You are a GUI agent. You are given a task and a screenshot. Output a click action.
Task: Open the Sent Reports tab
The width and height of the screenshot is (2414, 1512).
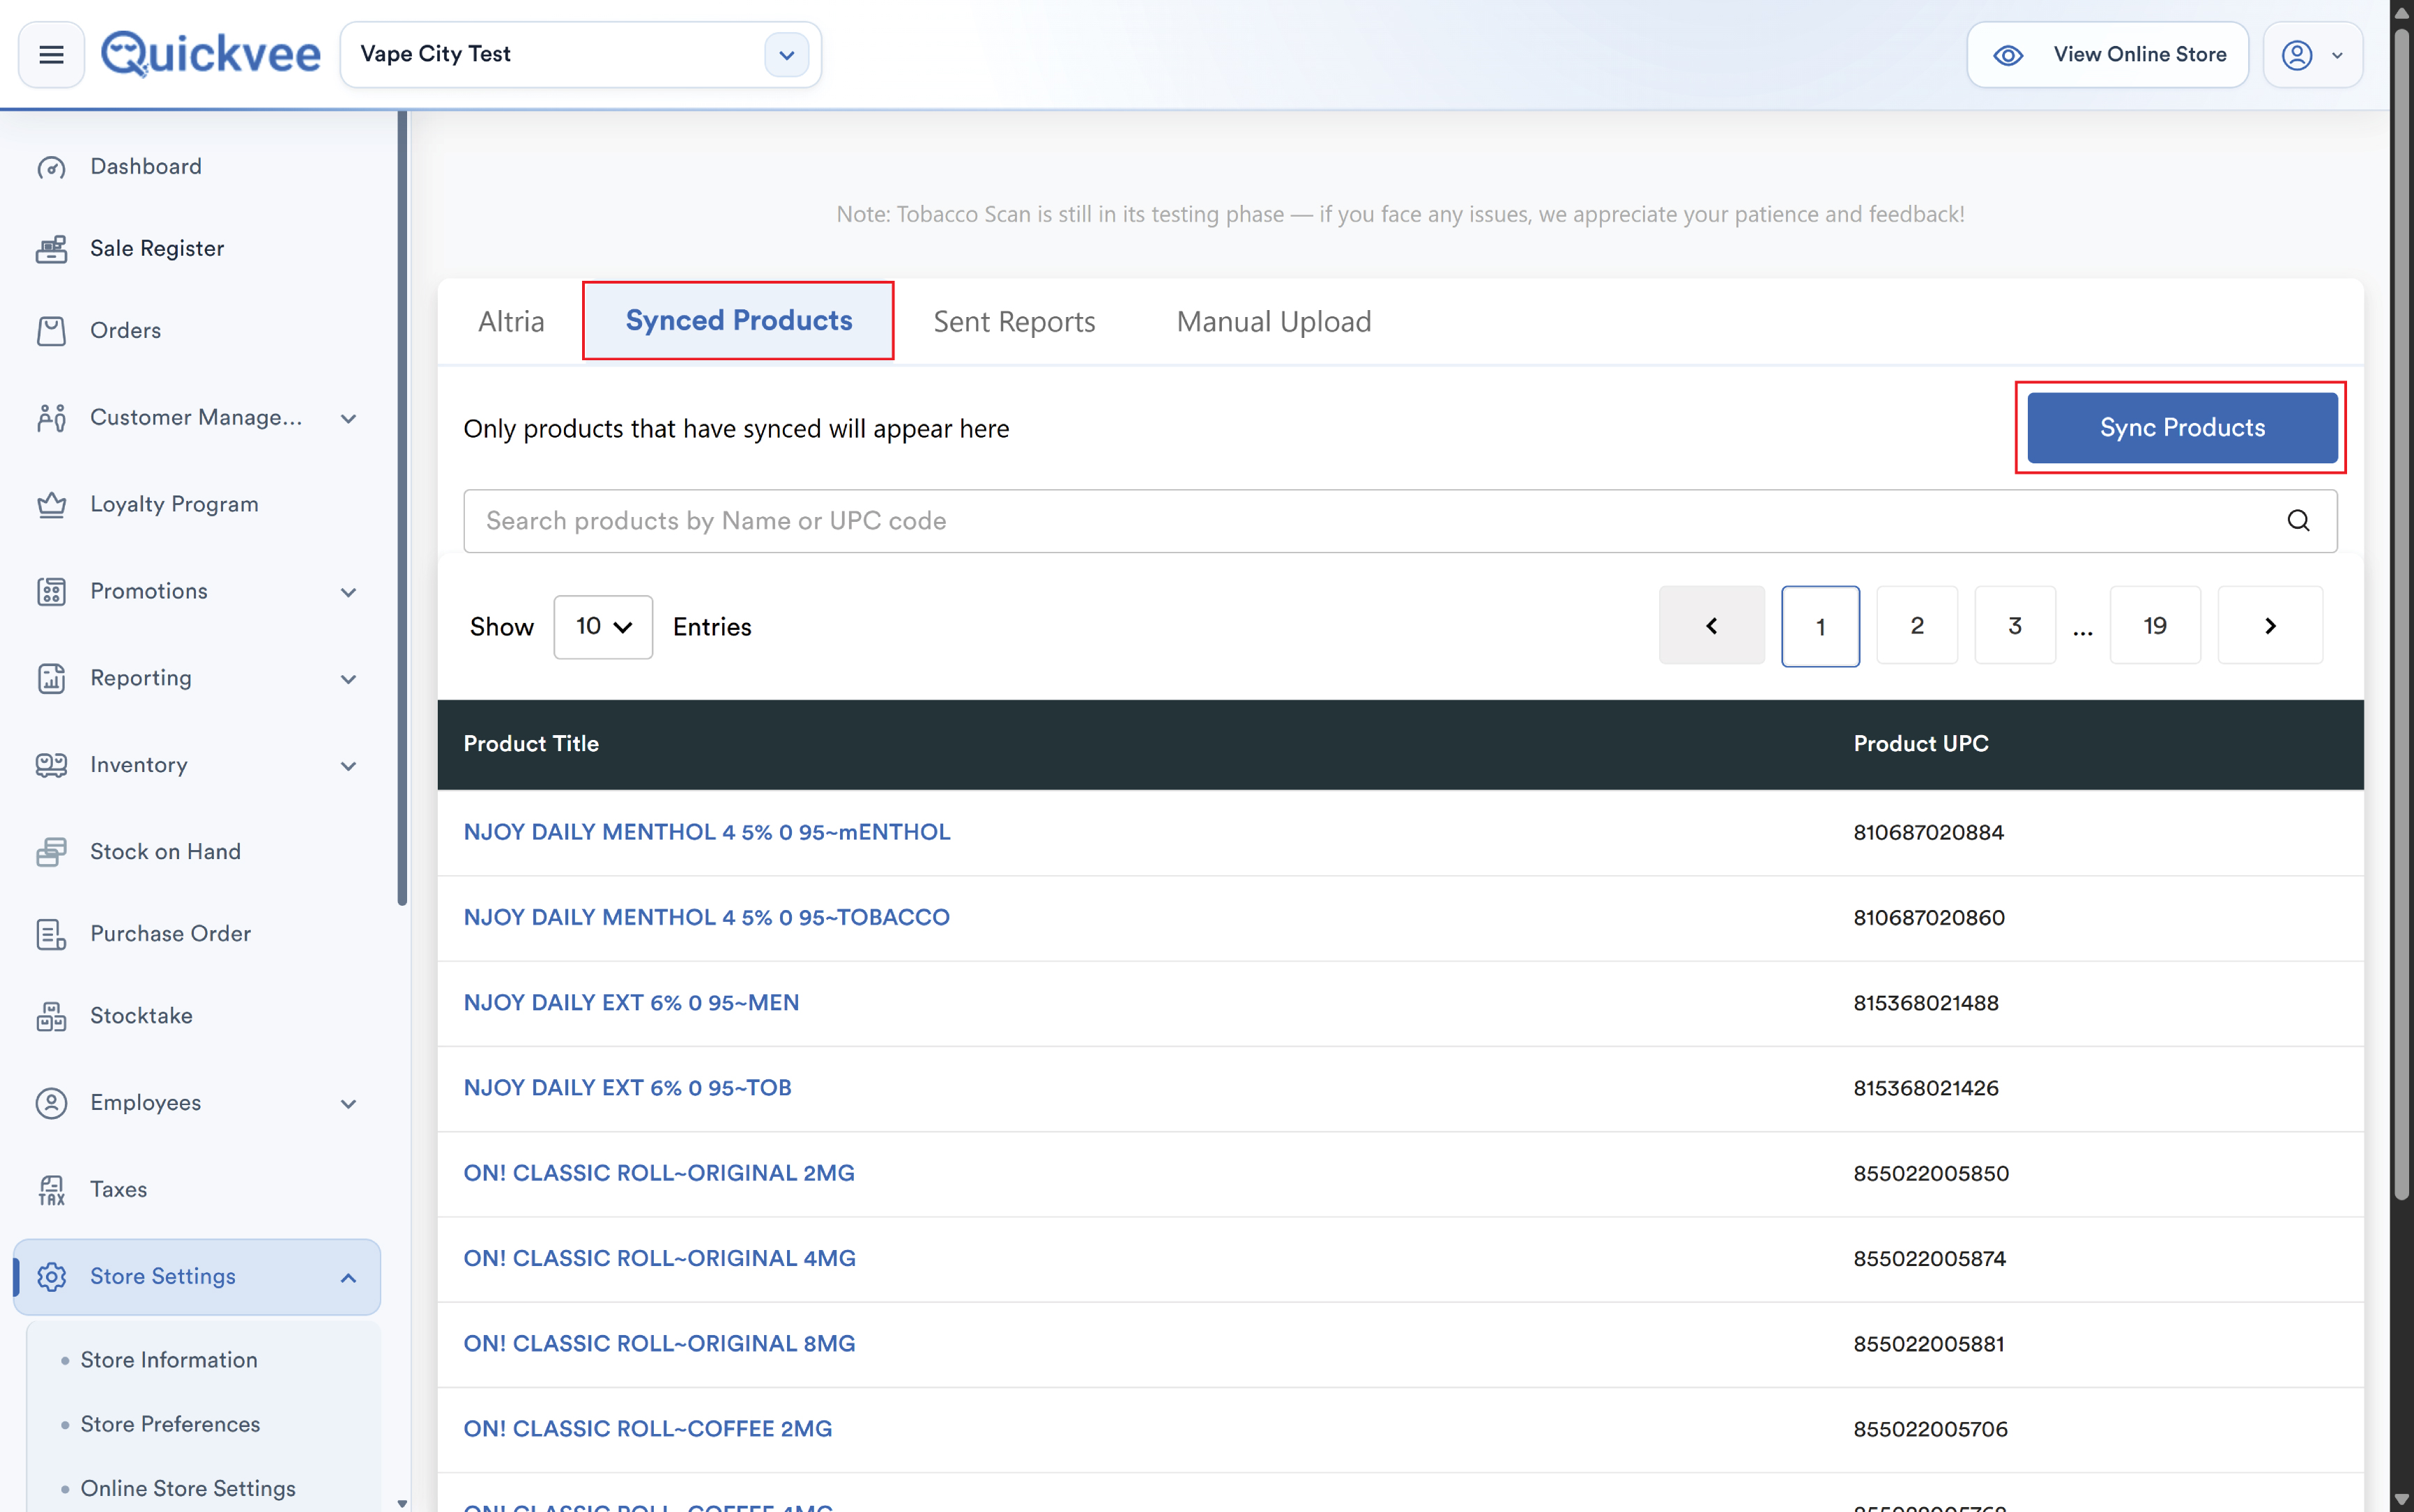[x=1014, y=322]
